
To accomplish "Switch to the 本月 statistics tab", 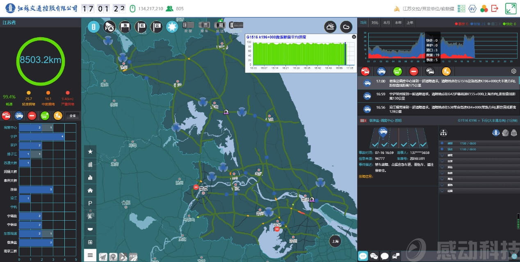I will 386,23.
